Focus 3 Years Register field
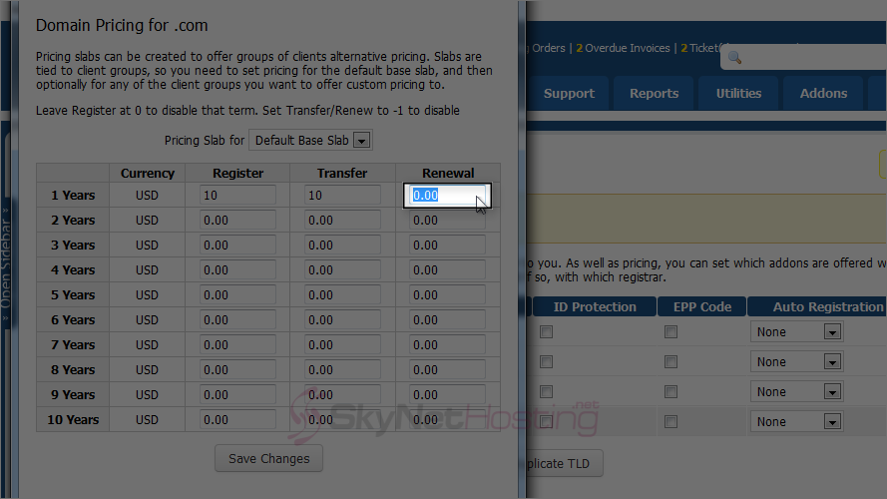 coord(237,245)
